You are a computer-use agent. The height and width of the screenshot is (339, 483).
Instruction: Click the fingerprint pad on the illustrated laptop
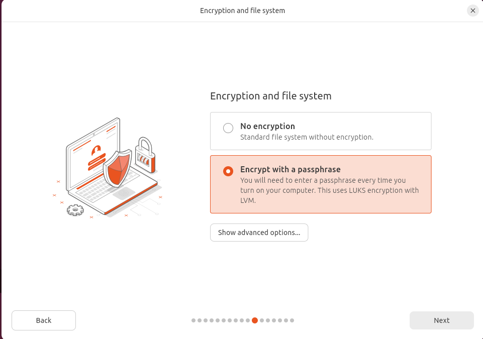[x=123, y=193]
